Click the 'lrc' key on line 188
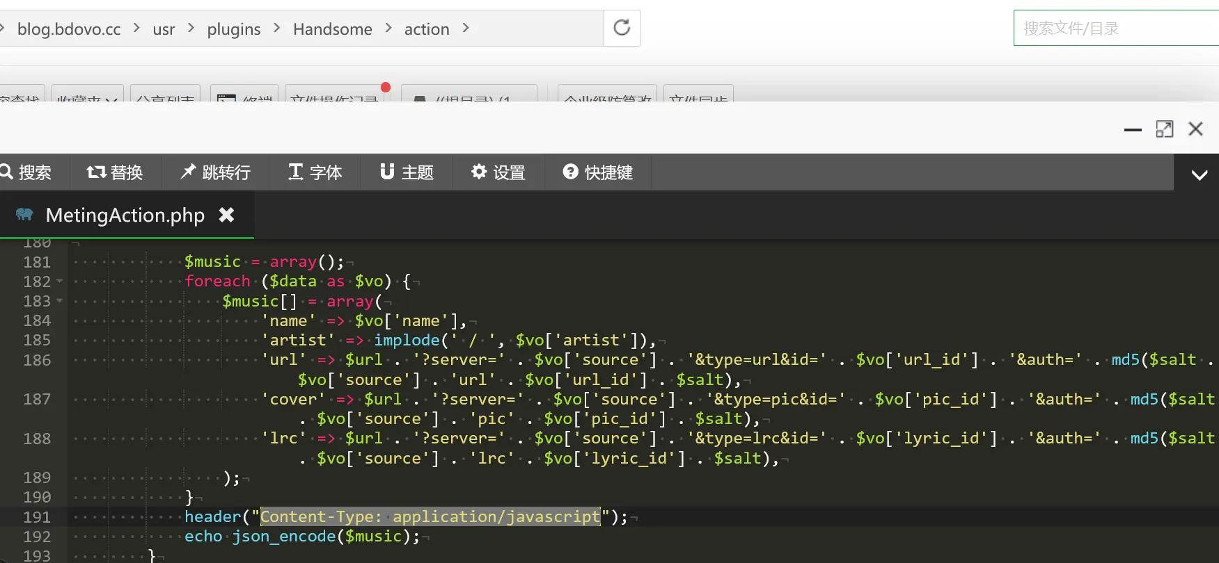Viewport: 1219px width, 563px height. click(283, 438)
